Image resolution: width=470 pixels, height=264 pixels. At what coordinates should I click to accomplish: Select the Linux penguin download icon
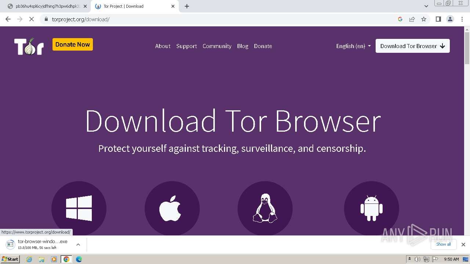265,208
